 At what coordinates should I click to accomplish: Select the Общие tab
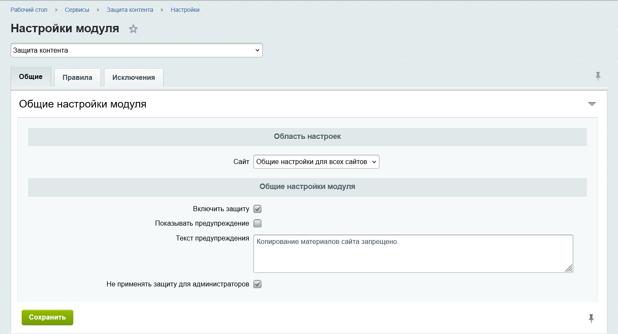30,76
